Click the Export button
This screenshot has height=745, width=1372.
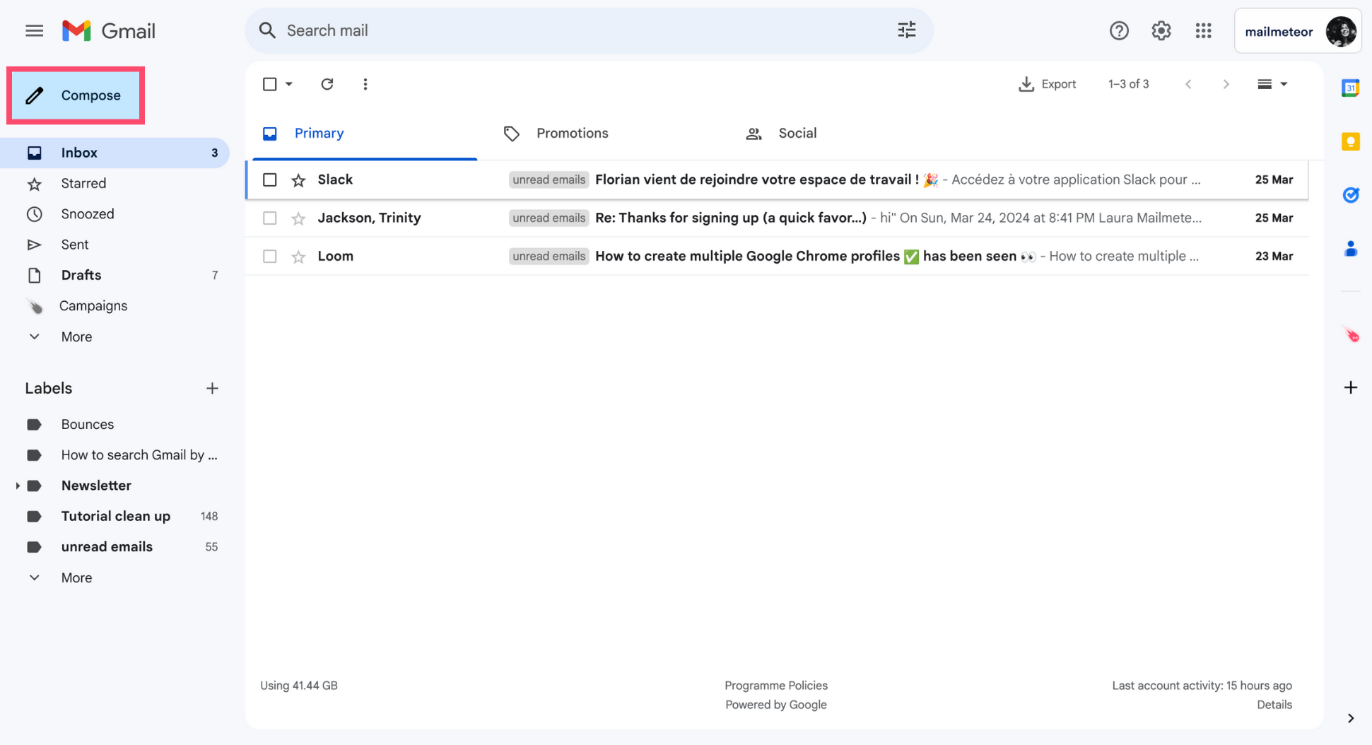[x=1047, y=84]
